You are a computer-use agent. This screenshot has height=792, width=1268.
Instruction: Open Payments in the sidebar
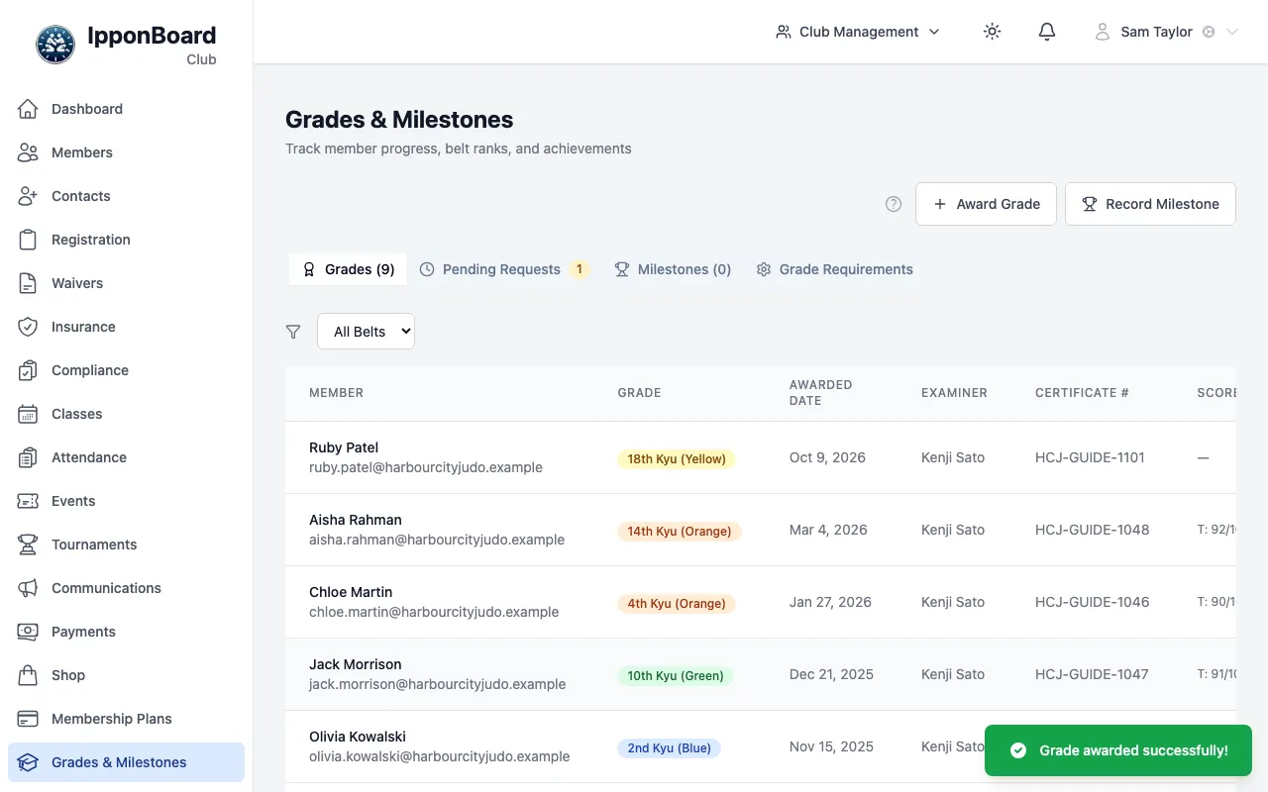(126, 632)
